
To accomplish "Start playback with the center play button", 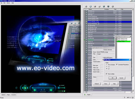I will 25,88.
